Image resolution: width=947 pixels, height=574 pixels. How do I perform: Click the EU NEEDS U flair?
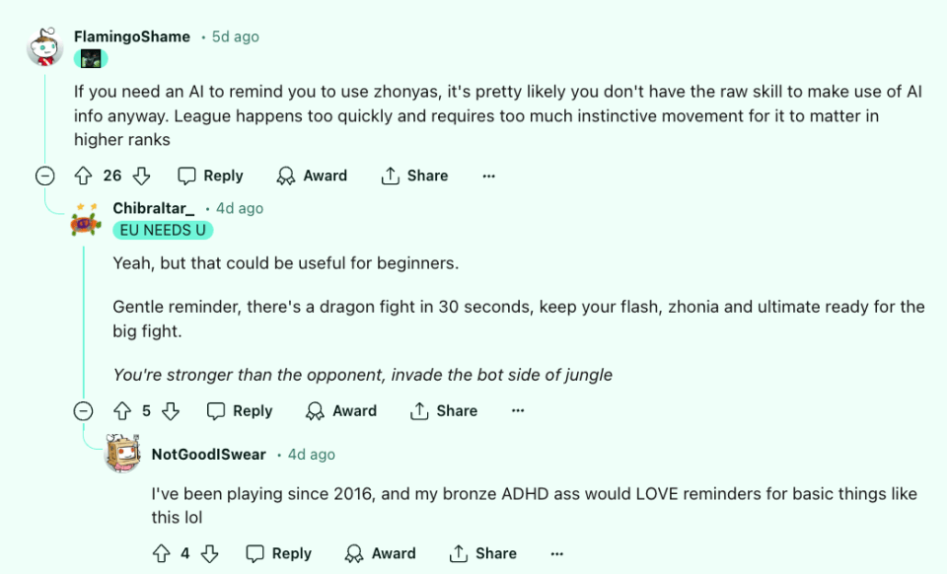(x=163, y=230)
